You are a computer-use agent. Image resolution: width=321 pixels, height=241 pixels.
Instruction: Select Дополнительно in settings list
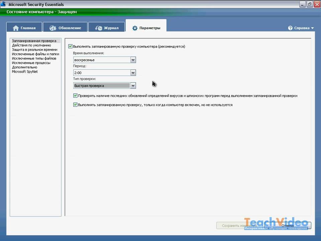tap(24, 67)
